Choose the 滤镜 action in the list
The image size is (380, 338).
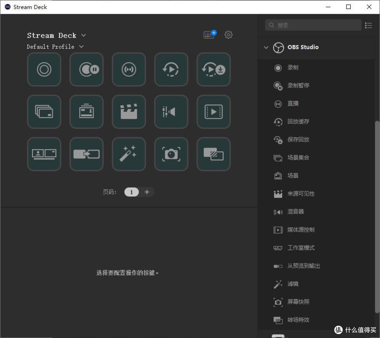(316, 284)
